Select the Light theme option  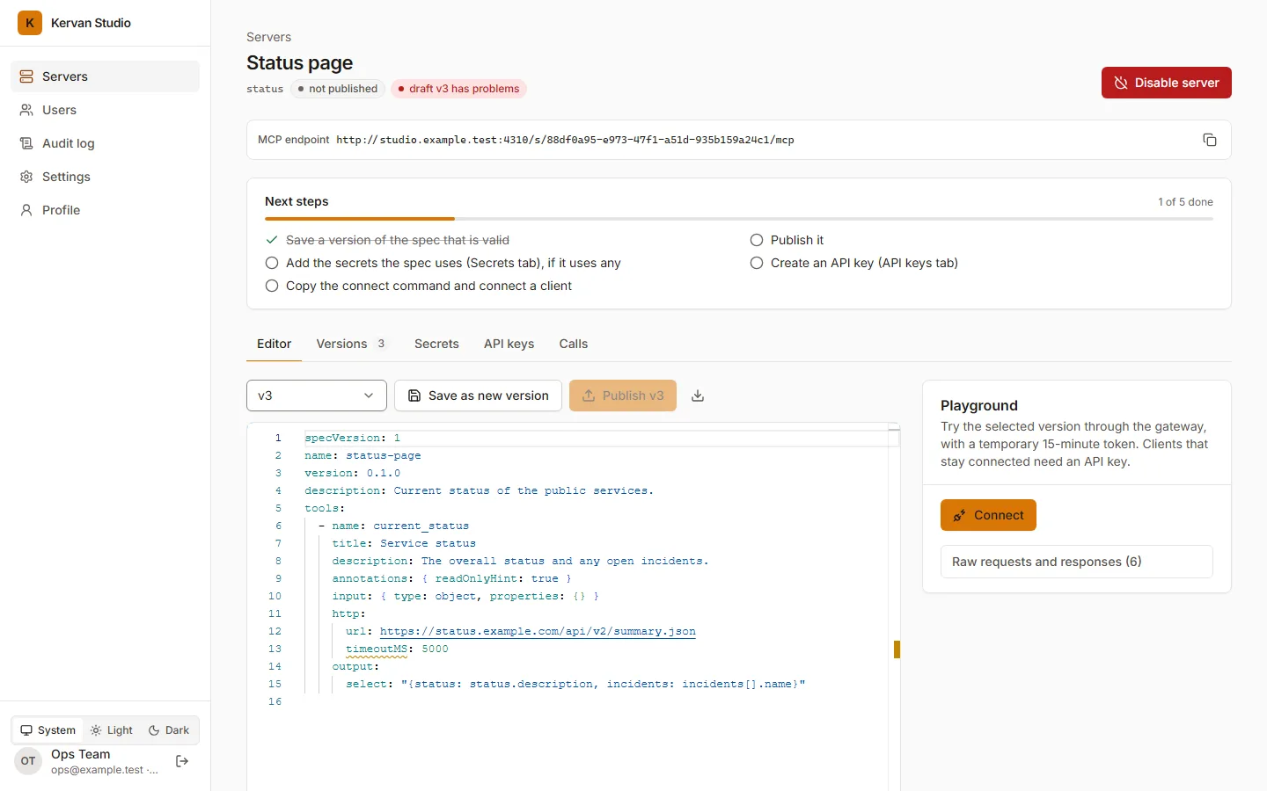coord(112,730)
